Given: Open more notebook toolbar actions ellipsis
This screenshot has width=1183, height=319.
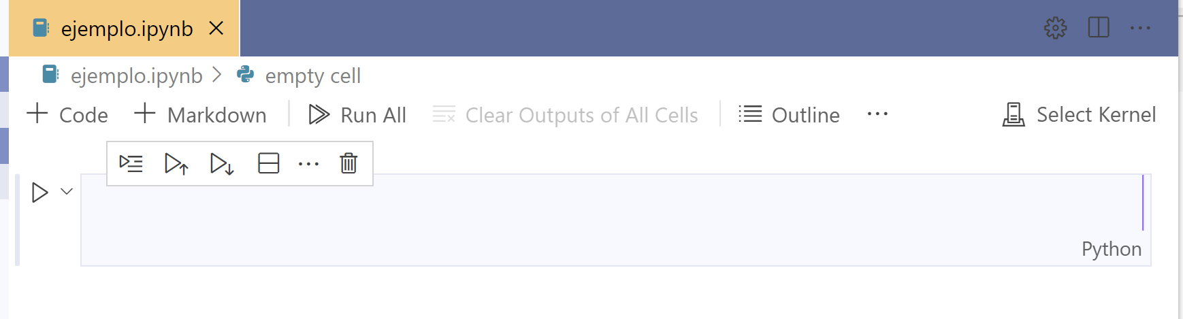Looking at the screenshot, I should (x=877, y=114).
